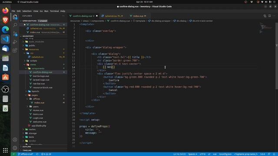Viewport: 278px width, 156px height.
Task: Expand the scripts folder
Action: point(33,61)
